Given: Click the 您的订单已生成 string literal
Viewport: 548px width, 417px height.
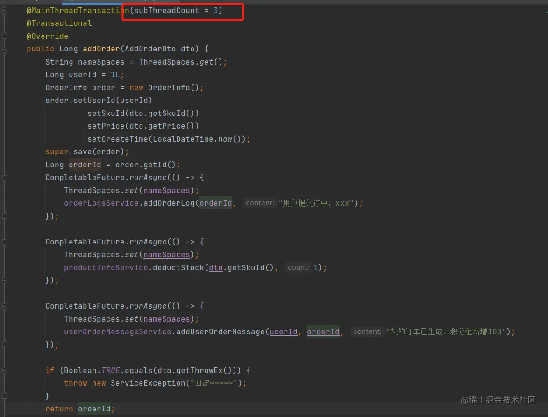Looking at the screenshot, I should tap(446, 331).
